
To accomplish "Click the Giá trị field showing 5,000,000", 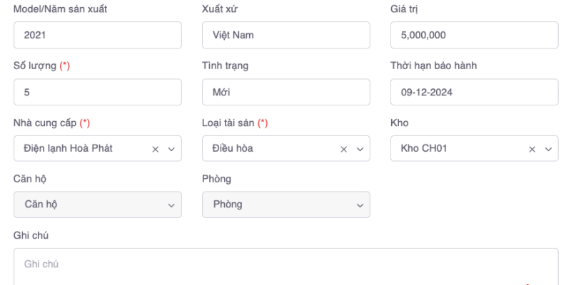I will point(474,35).
